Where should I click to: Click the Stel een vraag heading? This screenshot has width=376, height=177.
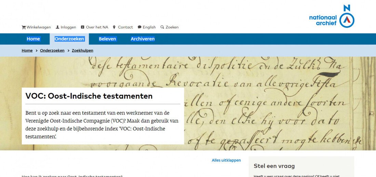[274, 166]
